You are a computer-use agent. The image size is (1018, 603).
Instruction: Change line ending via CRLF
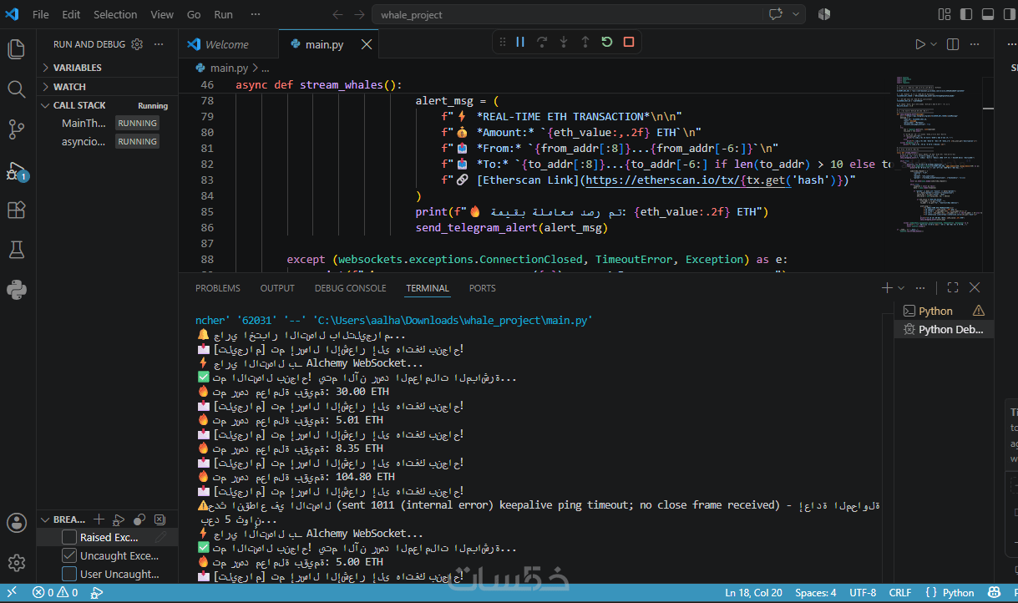(900, 593)
